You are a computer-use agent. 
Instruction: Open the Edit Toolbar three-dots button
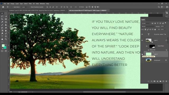(2, 42)
